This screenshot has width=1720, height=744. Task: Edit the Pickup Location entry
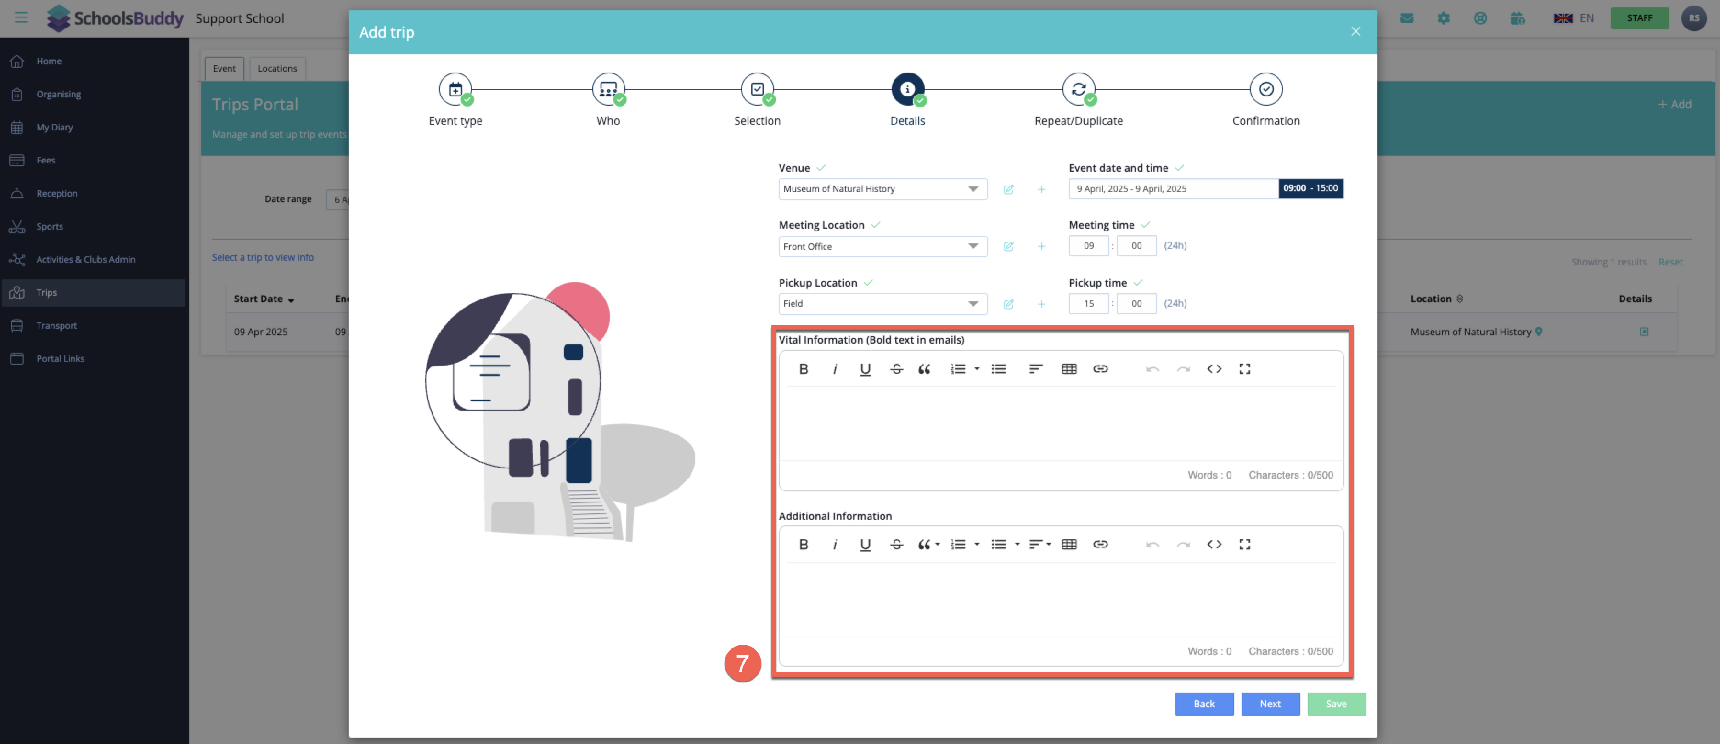(x=1008, y=304)
